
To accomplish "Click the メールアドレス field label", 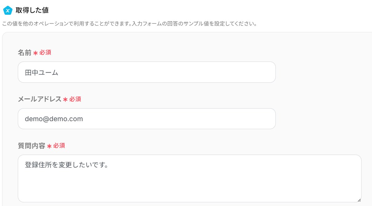I will tap(39, 99).
